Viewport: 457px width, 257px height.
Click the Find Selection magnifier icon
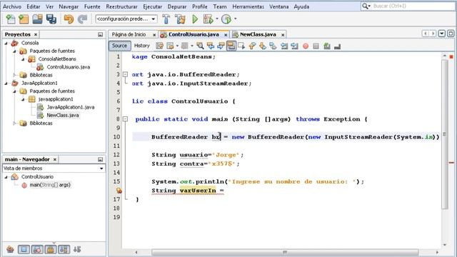pos(200,46)
